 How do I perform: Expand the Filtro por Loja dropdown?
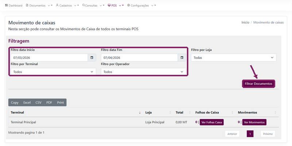point(234,58)
